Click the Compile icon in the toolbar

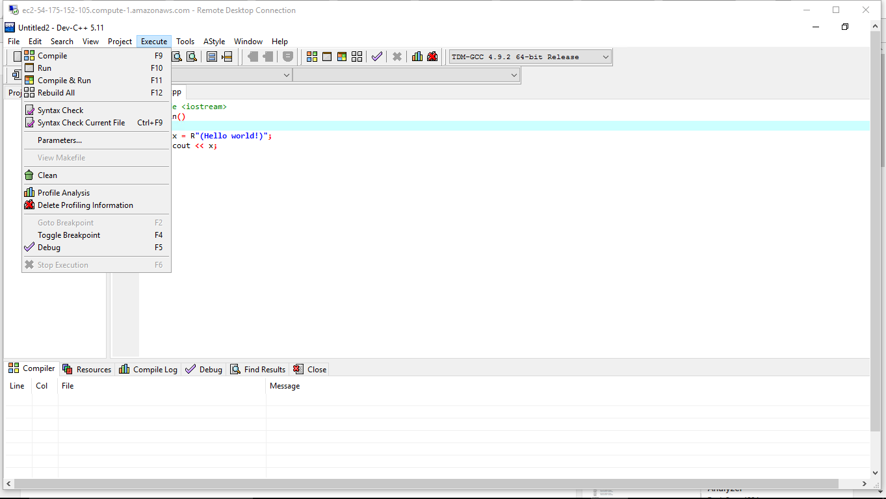pos(312,57)
